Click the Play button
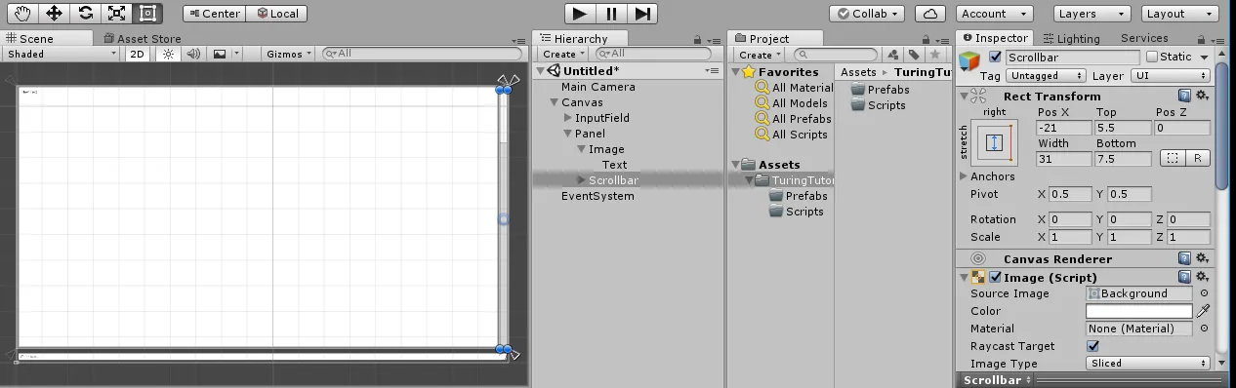 click(580, 14)
